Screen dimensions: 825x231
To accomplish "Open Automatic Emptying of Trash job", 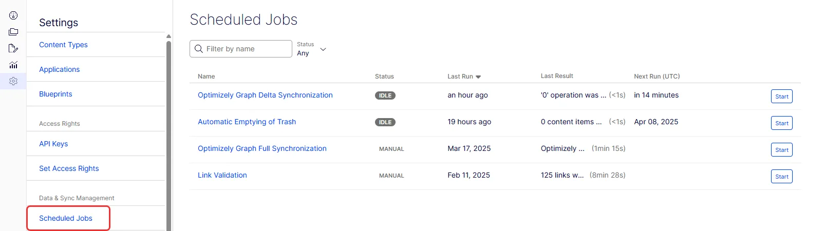I will 247,122.
